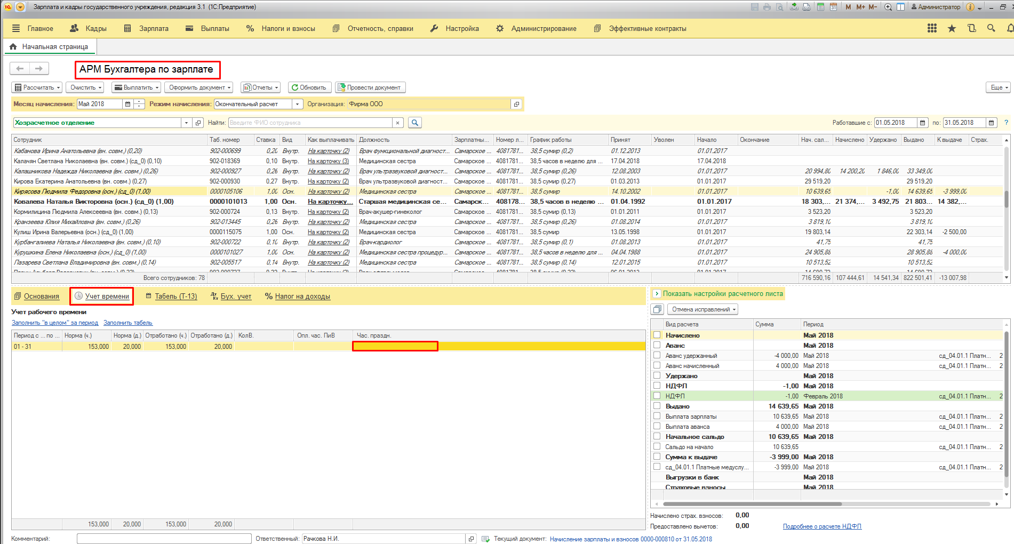Click the search magnifier in the top panel
Image resolution: width=1014 pixels, height=544 pixels.
991,29
